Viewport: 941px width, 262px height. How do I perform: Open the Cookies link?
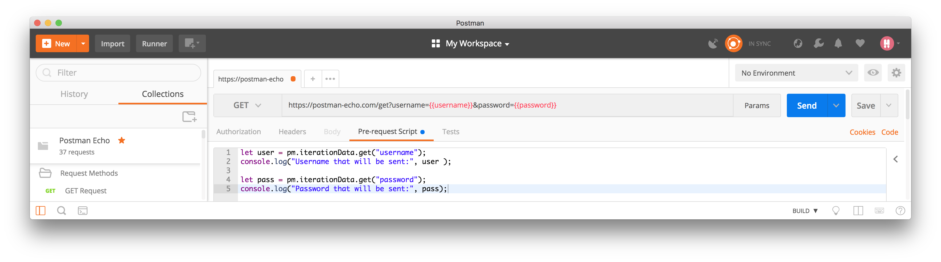pos(862,132)
